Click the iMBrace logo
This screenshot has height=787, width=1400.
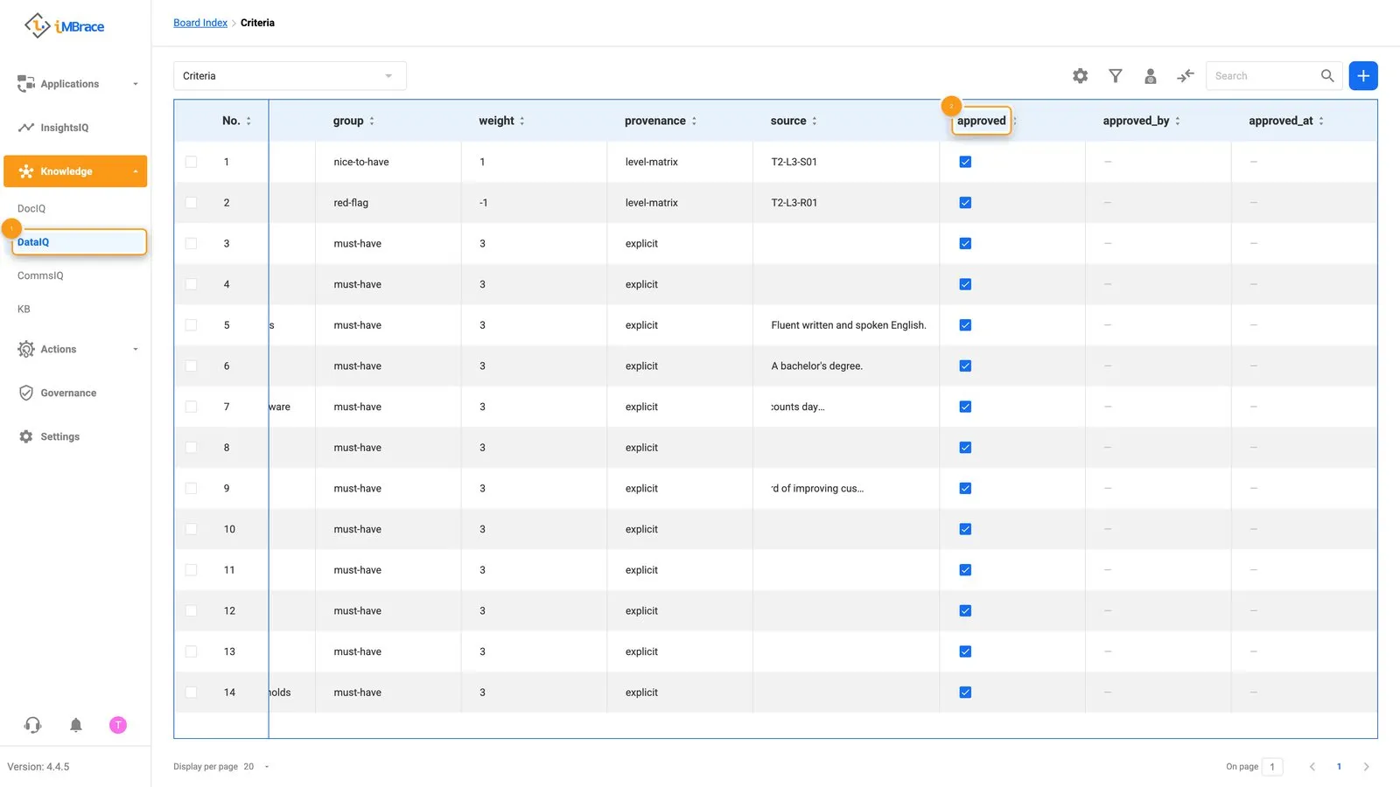(65, 26)
